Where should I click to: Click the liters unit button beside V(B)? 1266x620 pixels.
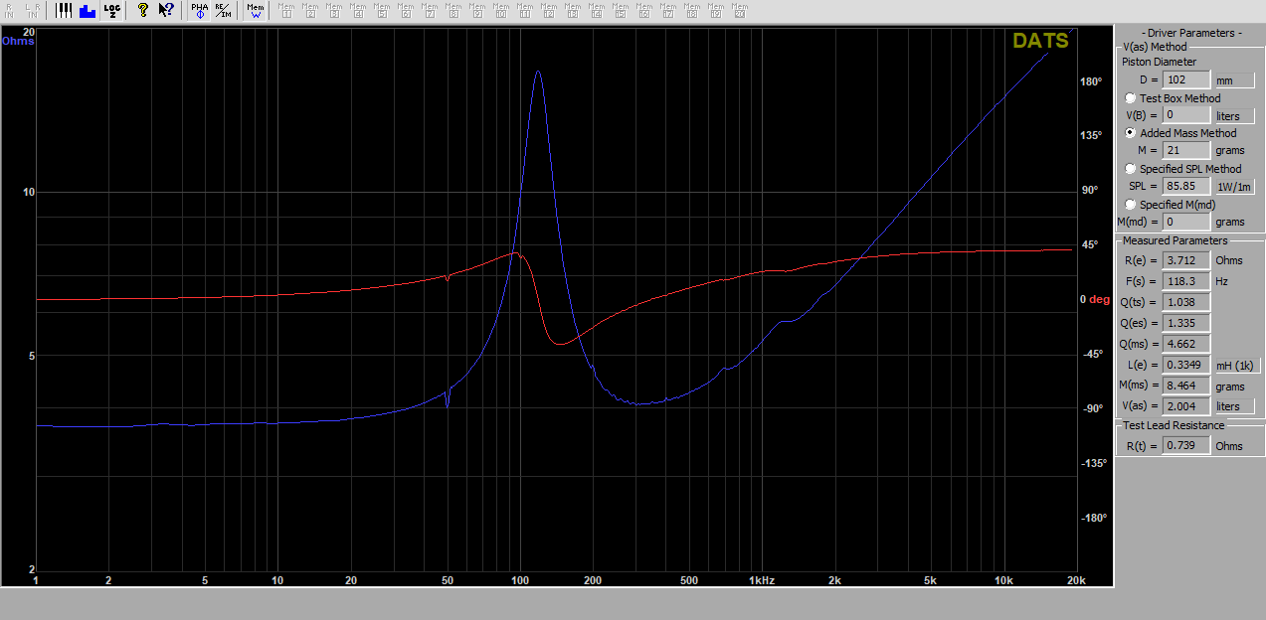[1234, 116]
